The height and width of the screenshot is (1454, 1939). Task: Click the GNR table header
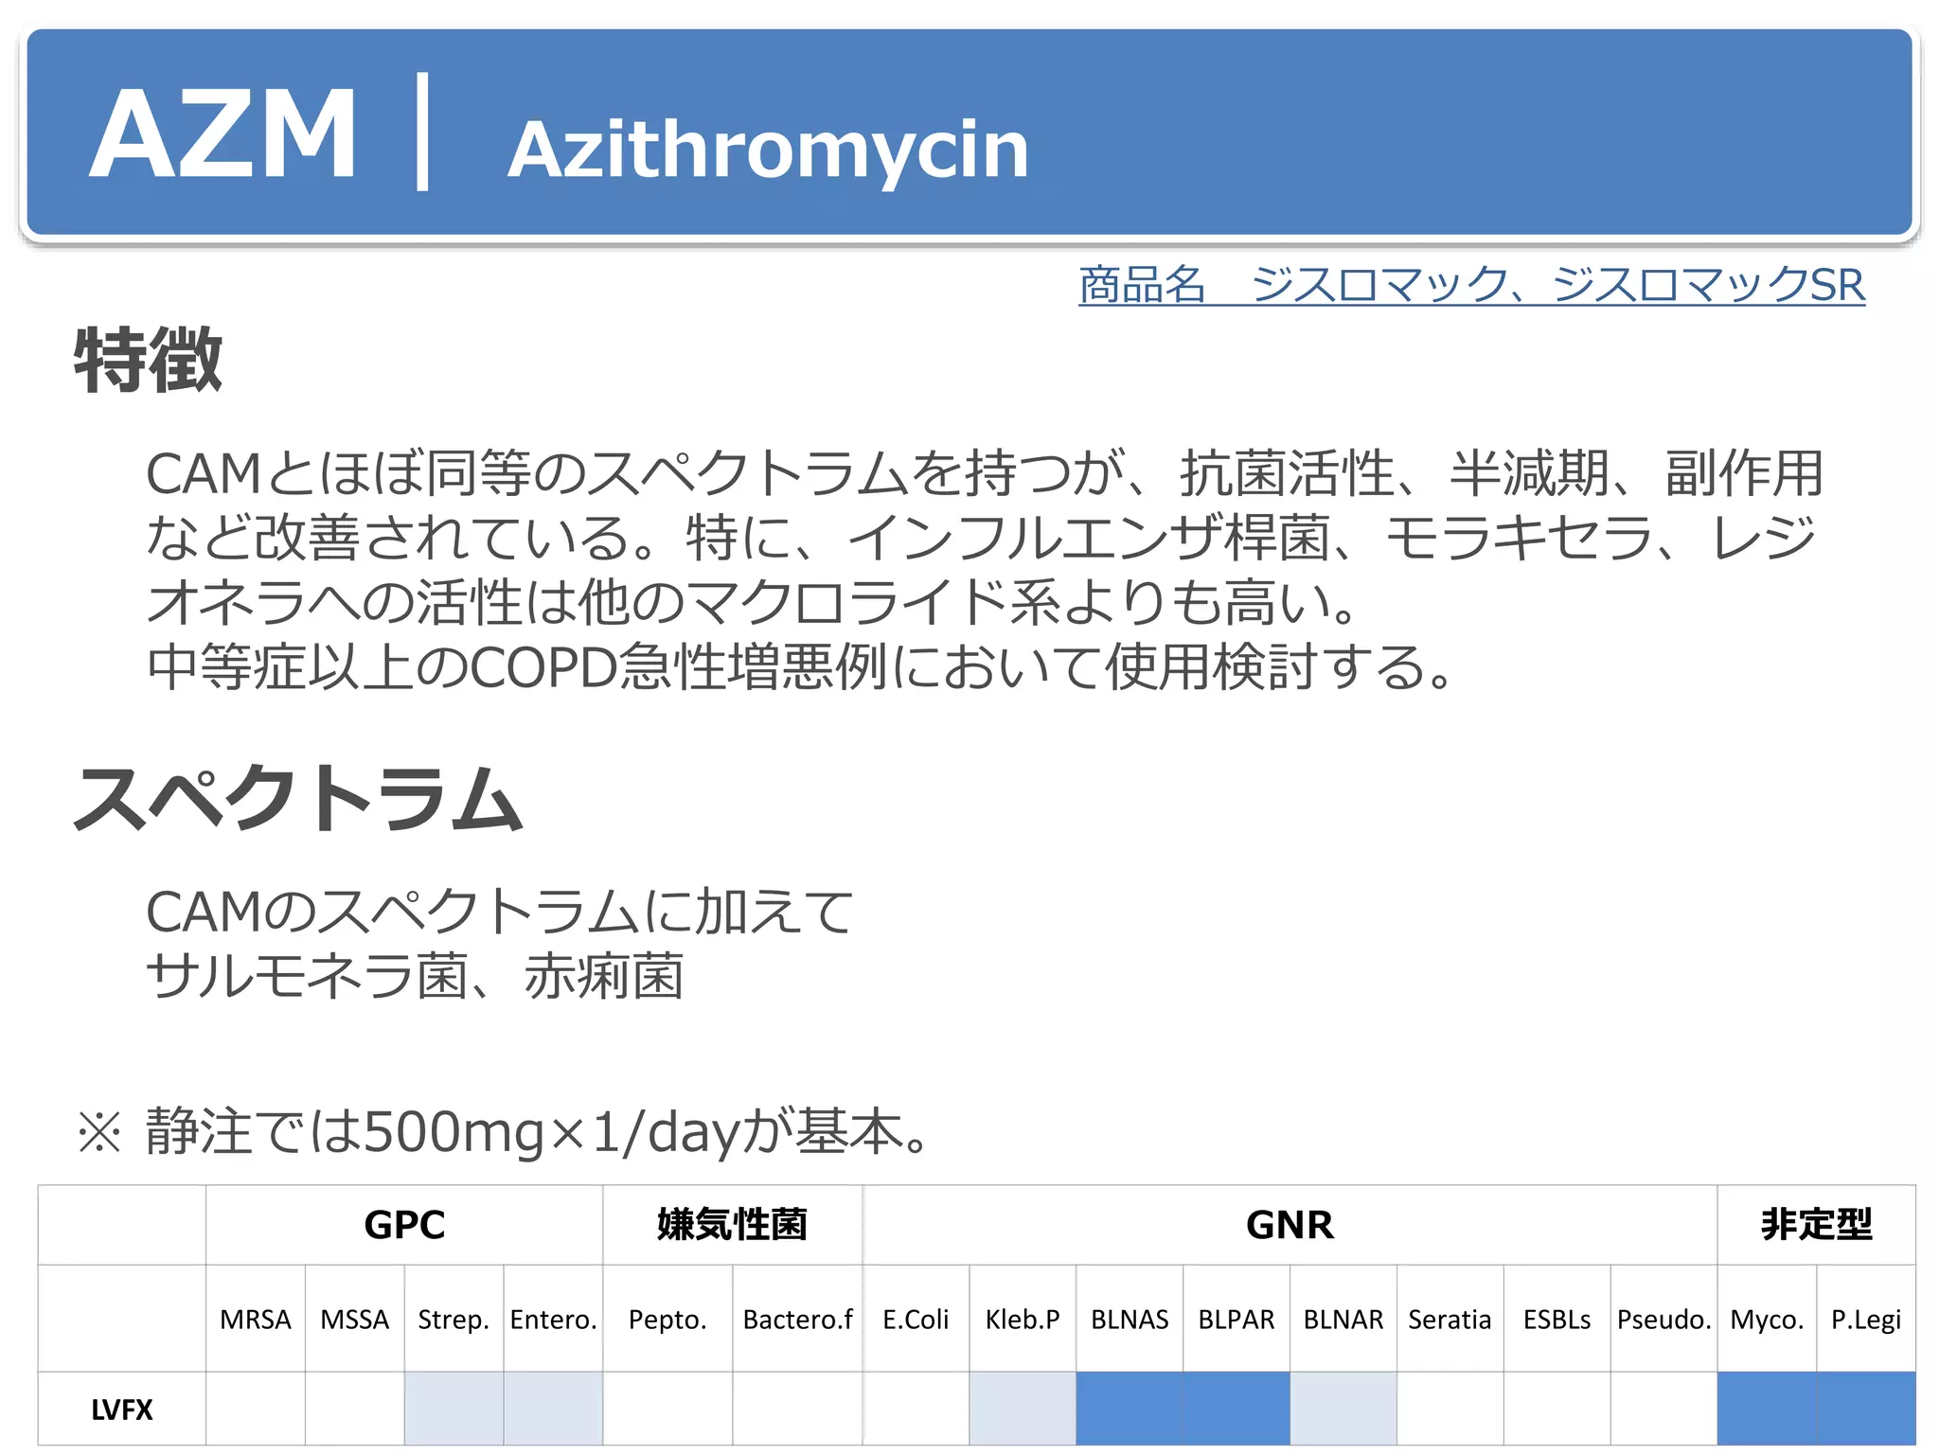tap(1290, 1225)
